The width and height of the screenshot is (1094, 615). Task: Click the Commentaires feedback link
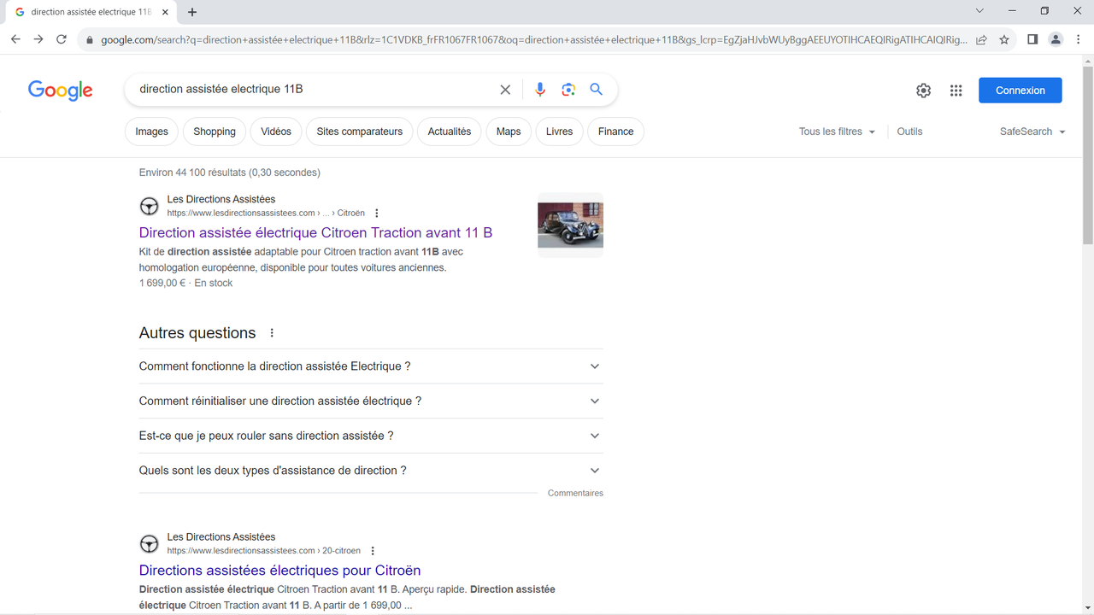575,493
